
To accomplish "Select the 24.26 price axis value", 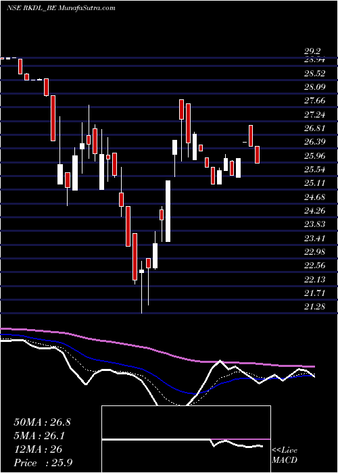I will 315,211.
